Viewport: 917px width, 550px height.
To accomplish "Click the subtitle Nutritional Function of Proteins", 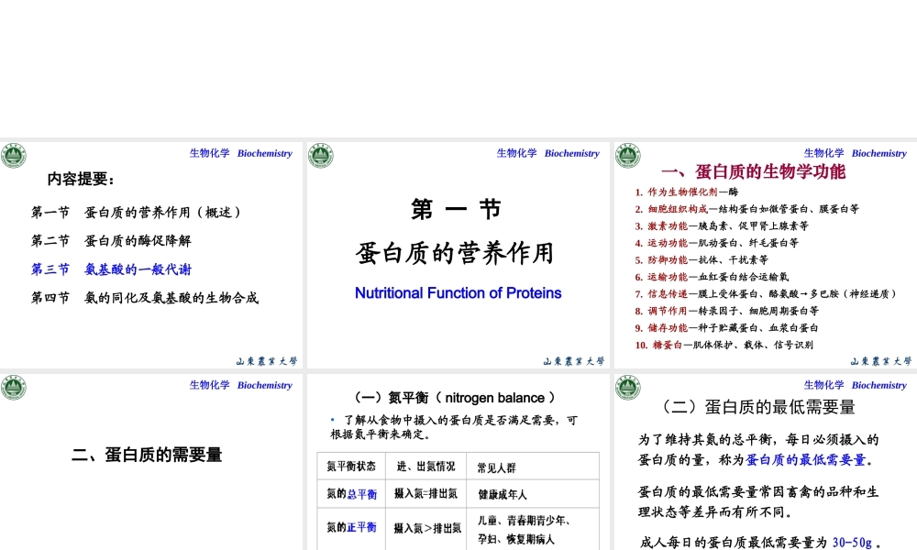I will point(458,292).
